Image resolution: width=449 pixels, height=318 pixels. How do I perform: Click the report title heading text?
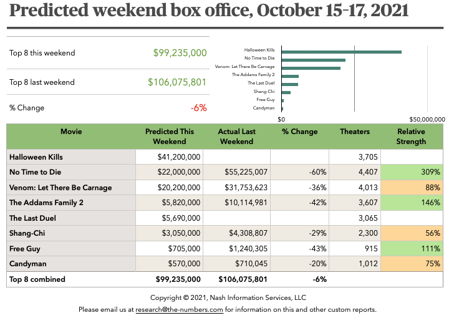point(210,11)
